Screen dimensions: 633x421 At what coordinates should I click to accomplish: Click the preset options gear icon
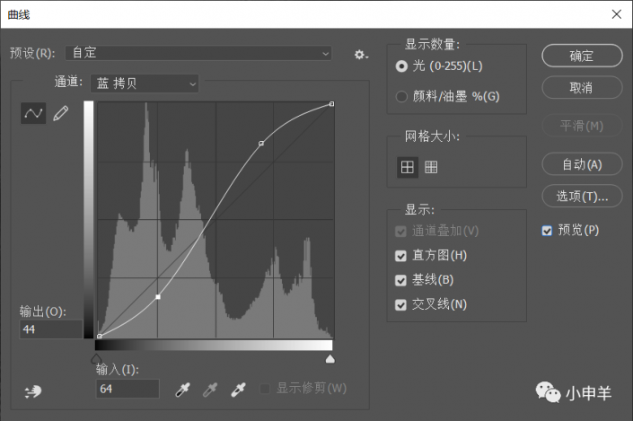pyautogui.click(x=360, y=54)
